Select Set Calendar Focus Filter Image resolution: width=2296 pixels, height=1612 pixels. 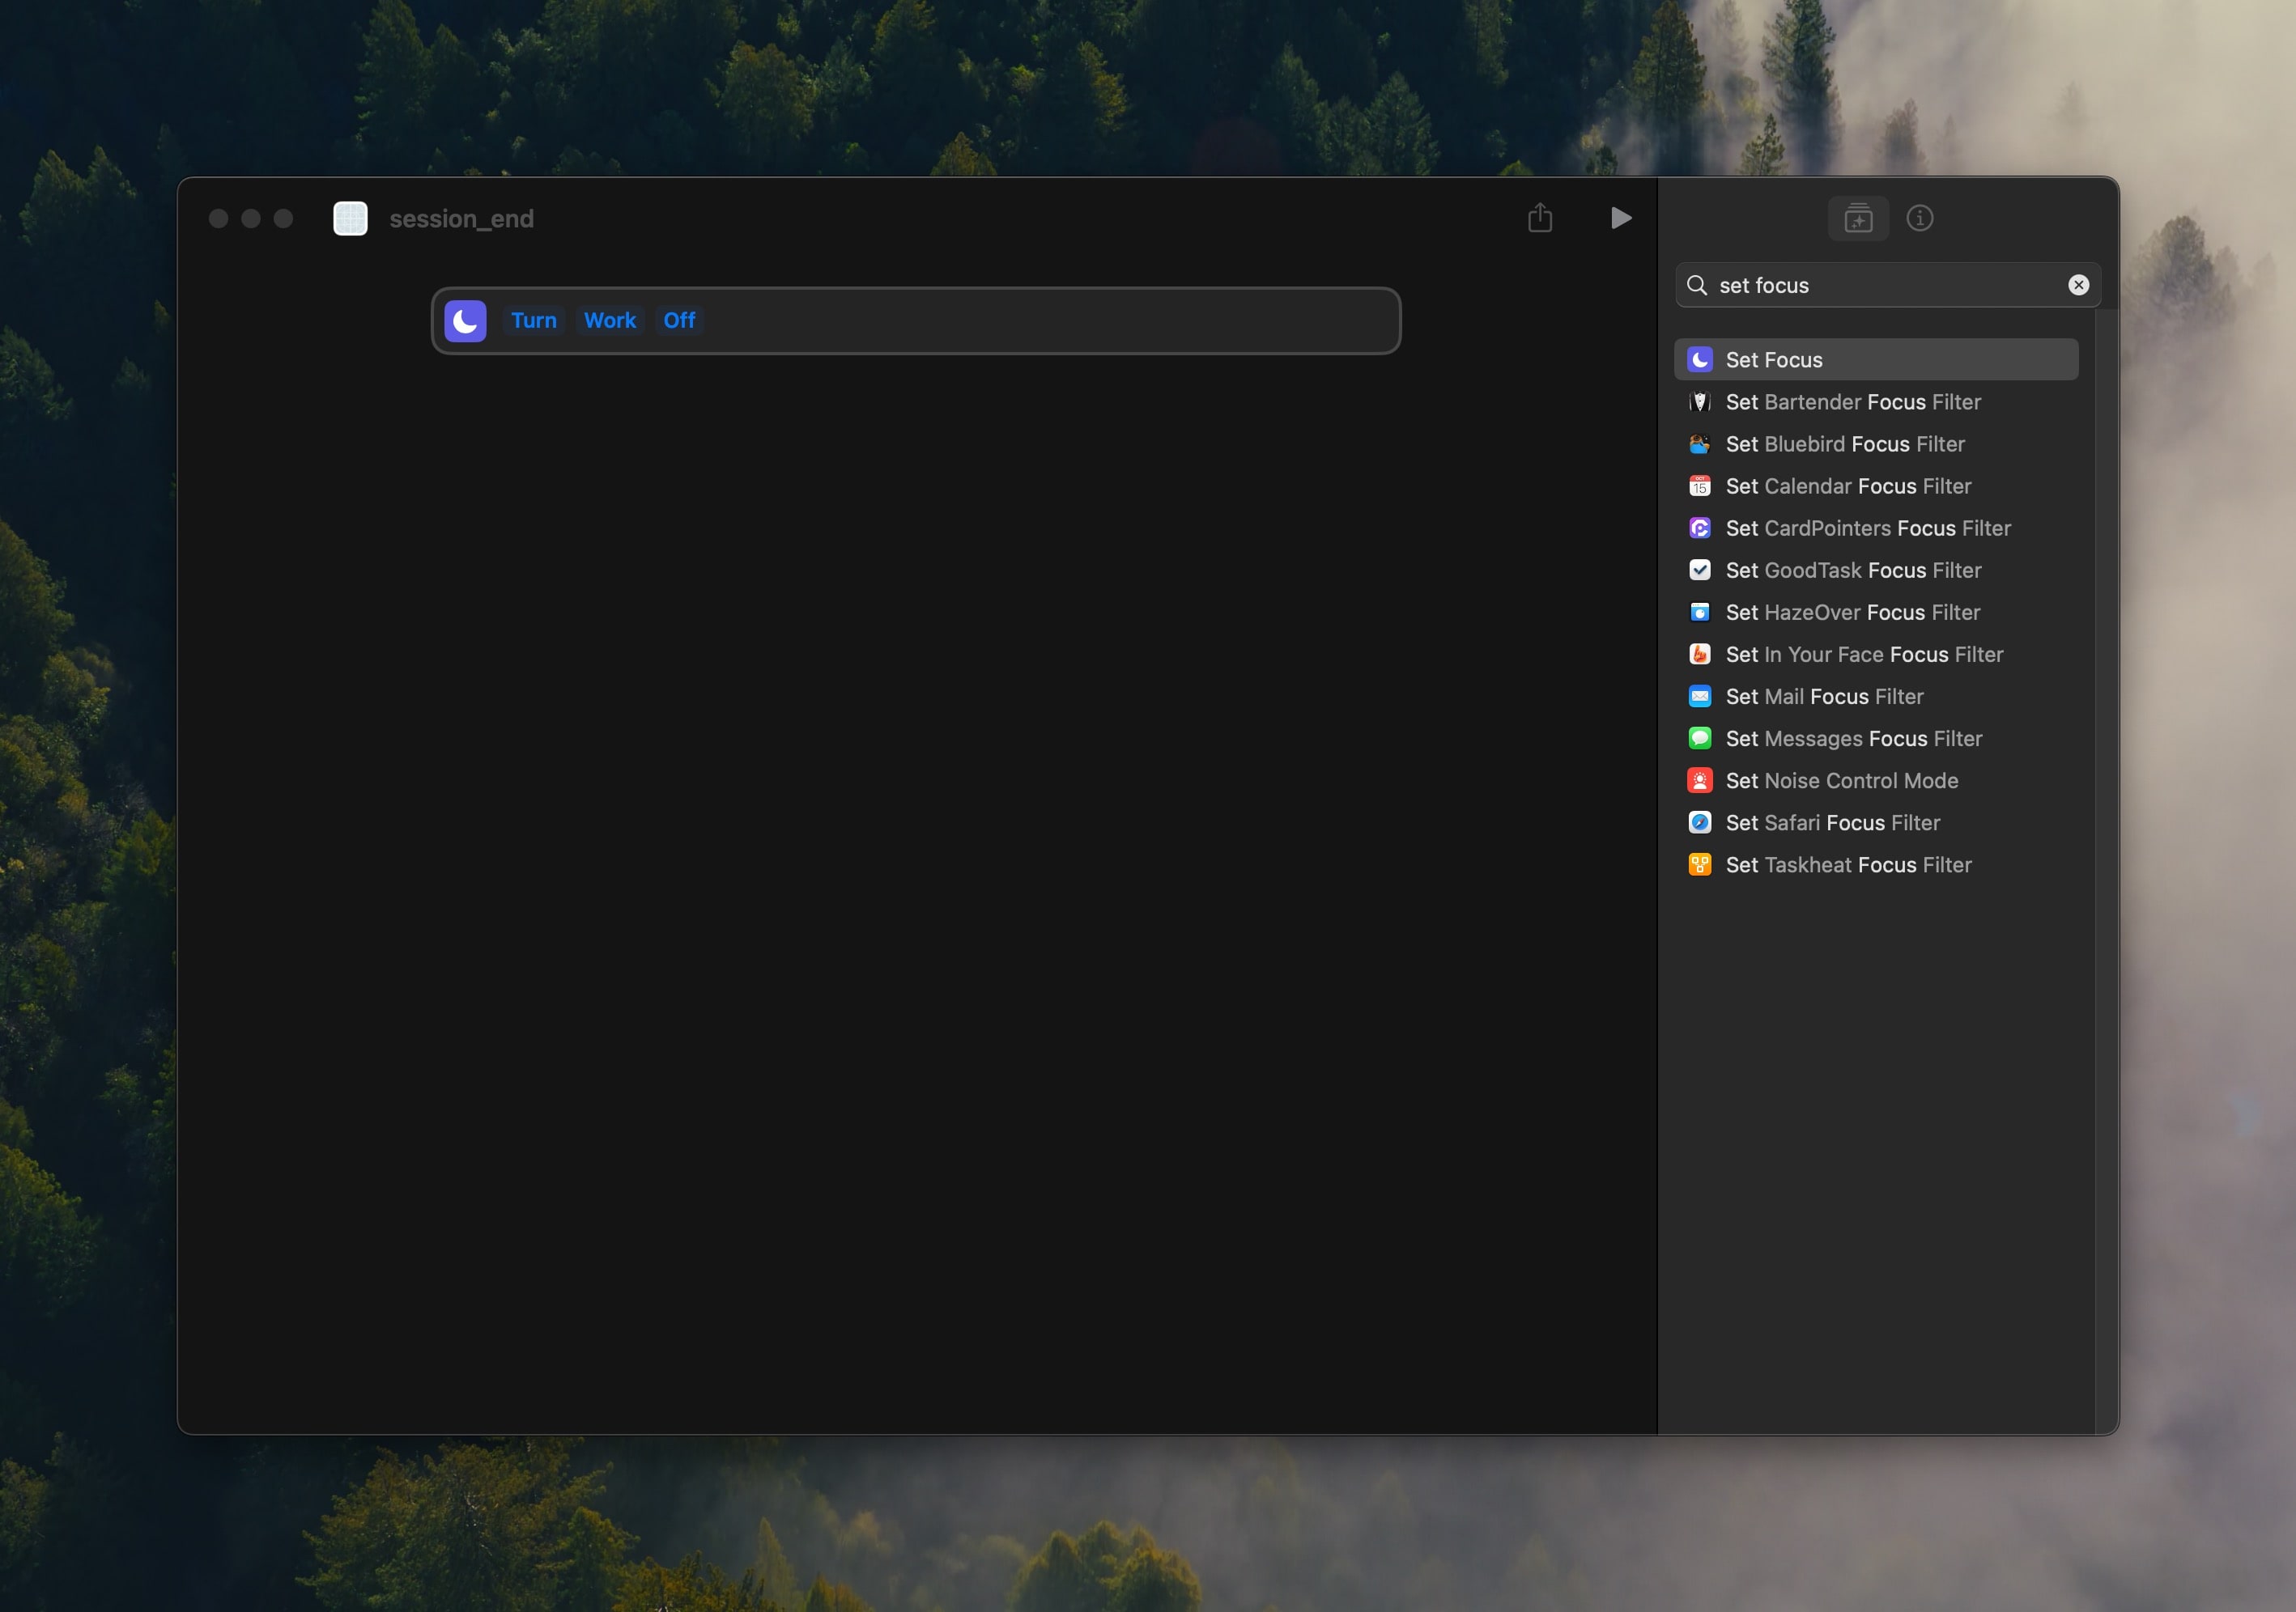tap(1847, 486)
